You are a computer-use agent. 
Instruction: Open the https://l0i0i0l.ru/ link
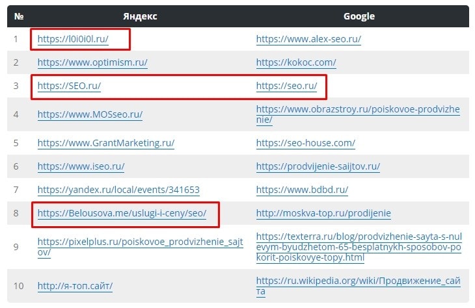(x=73, y=39)
